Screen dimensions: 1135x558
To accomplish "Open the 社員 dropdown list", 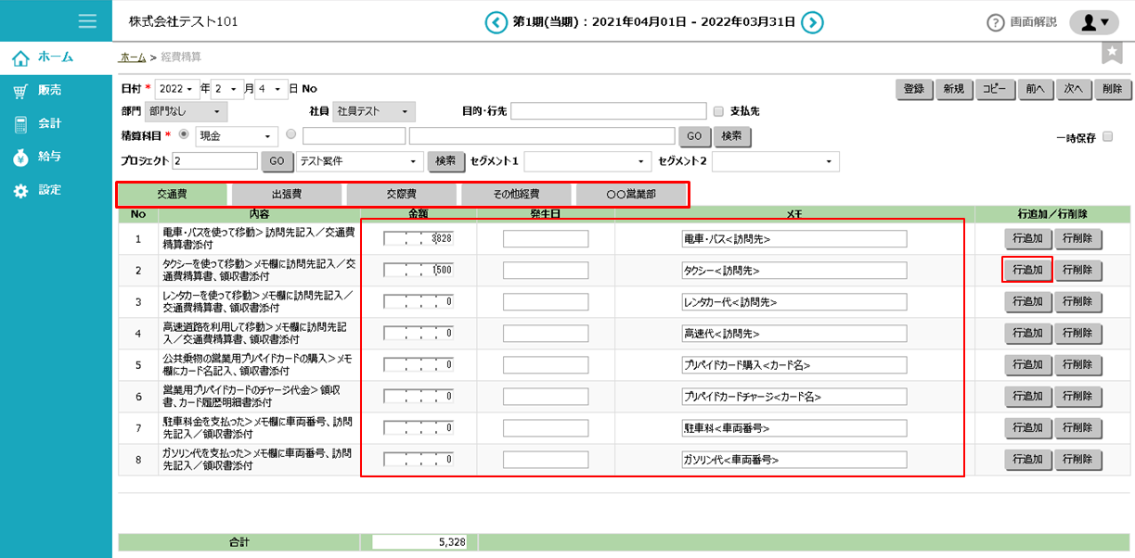I will tap(373, 112).
